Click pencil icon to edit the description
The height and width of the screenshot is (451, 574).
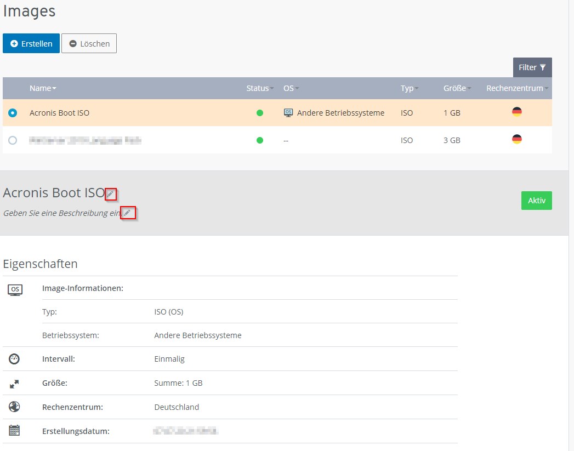point(127,213)
